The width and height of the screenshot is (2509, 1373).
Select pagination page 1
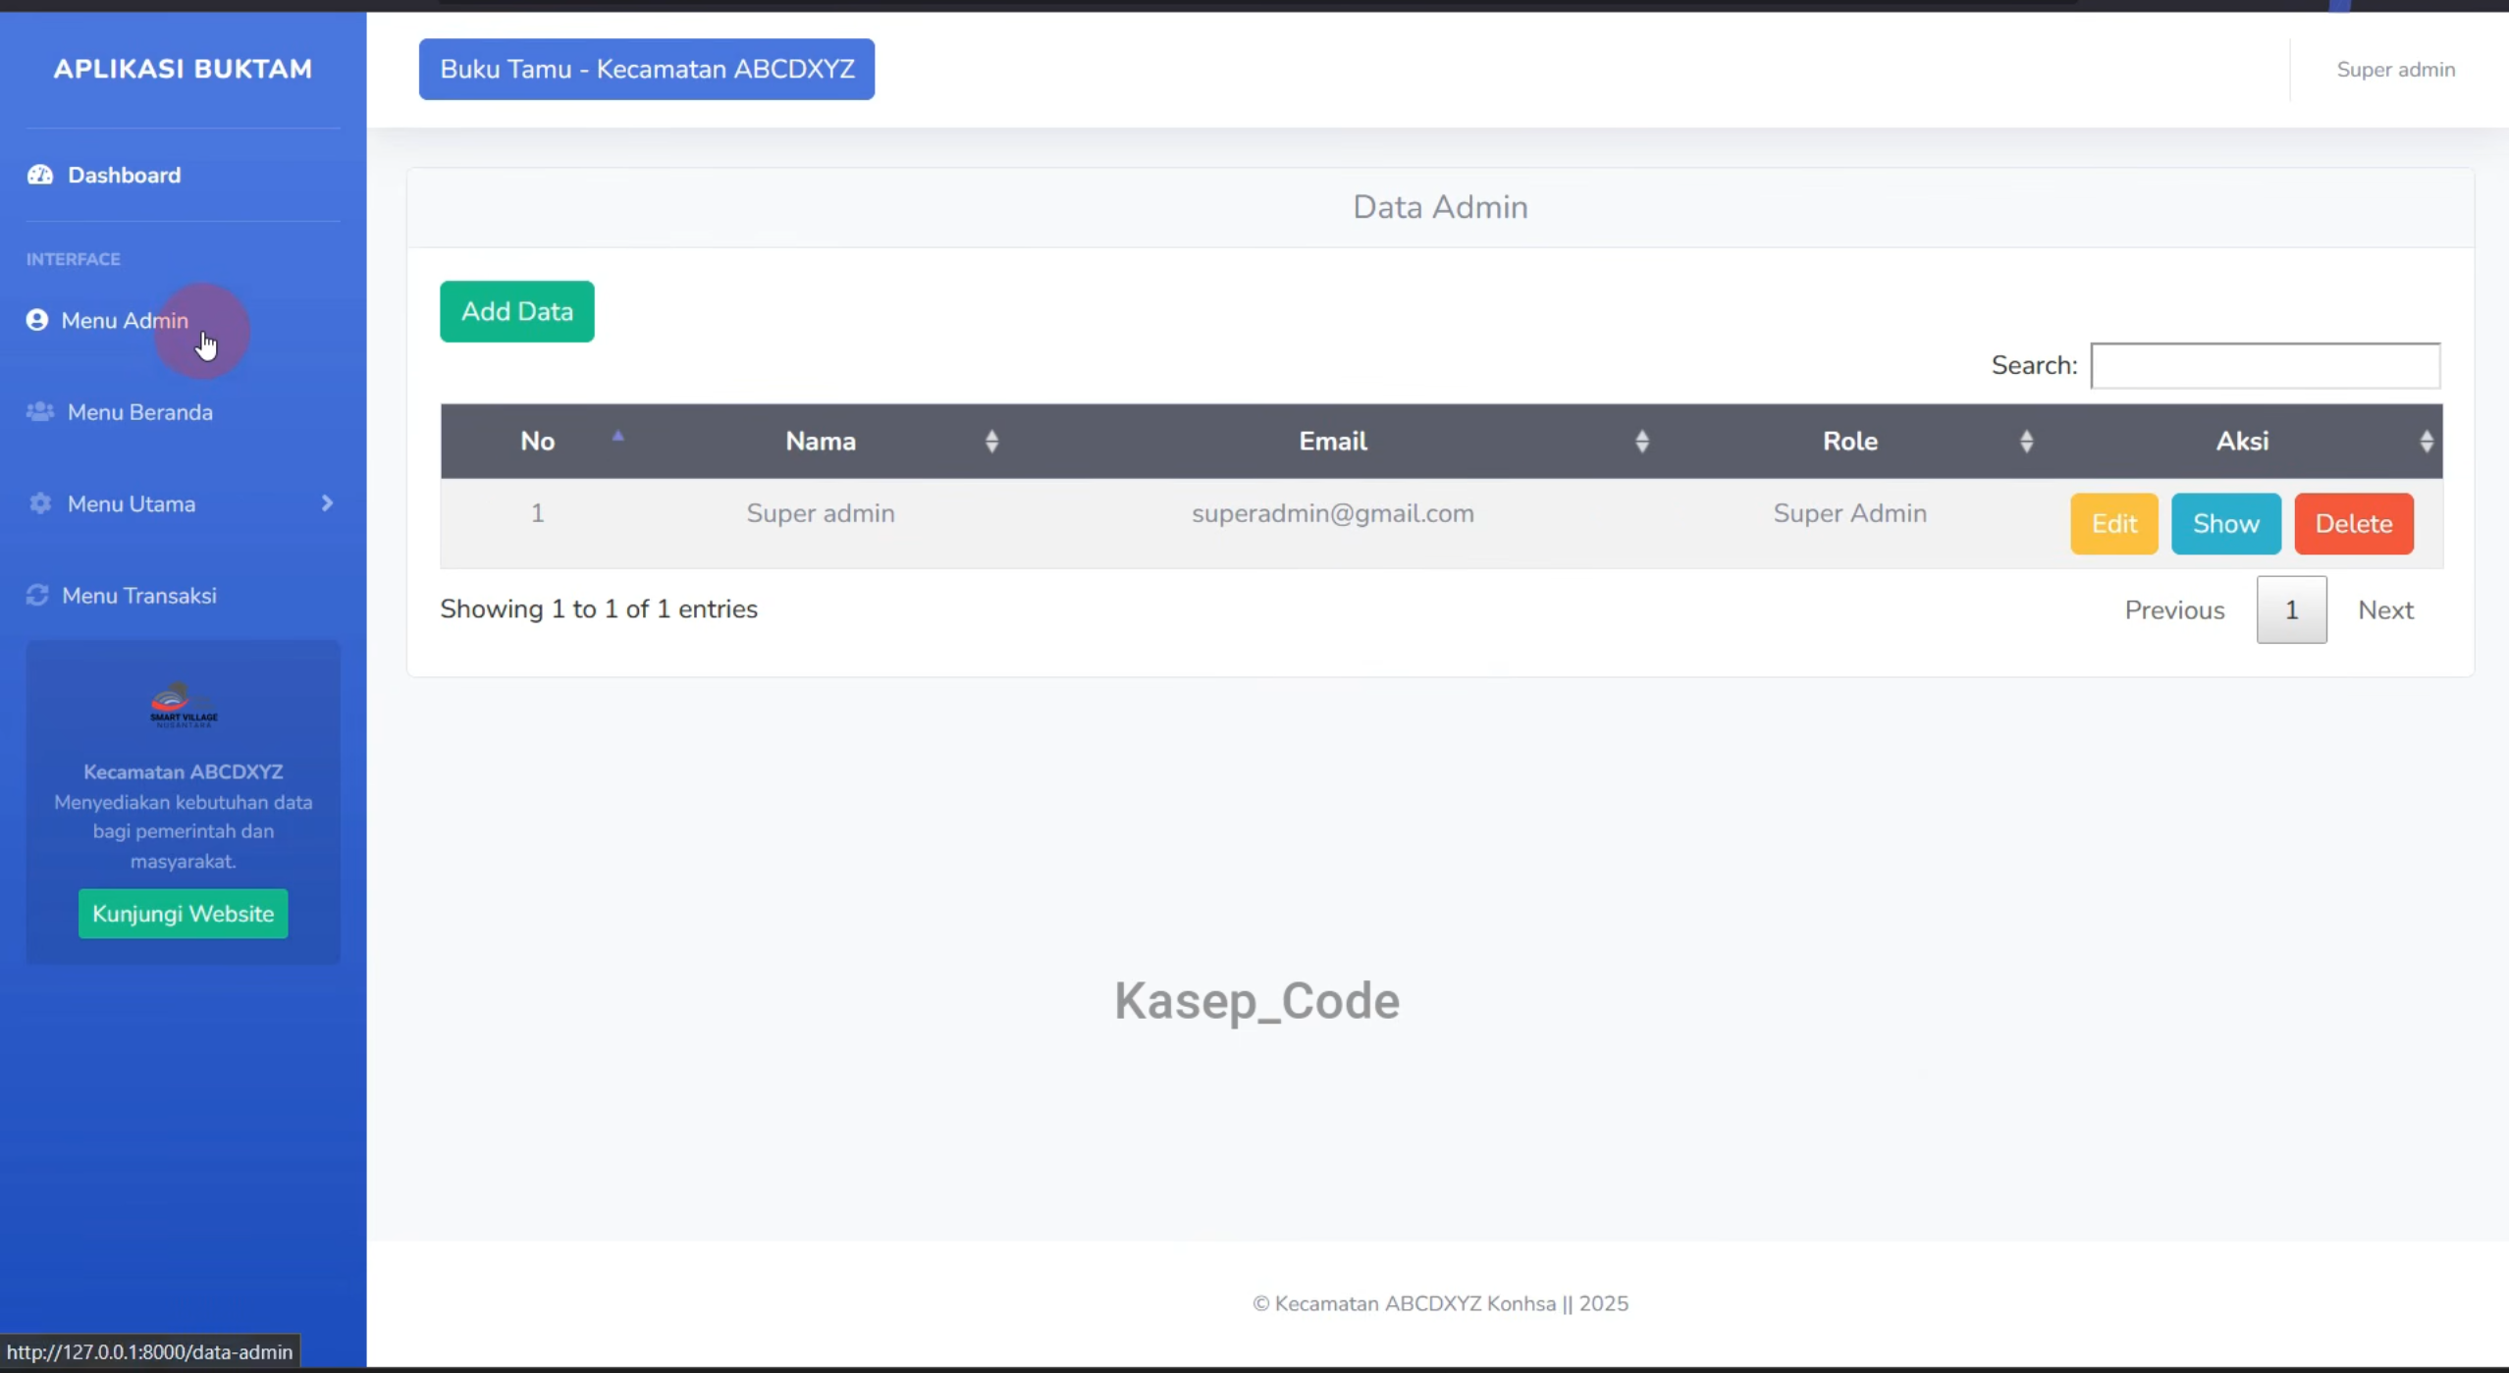pos(2291,609)
